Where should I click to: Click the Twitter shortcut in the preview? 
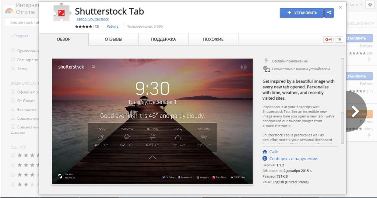(x=168, y=177)
